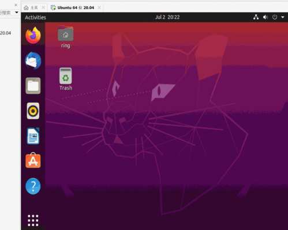The image size is (288, 230).
Task: Open the Files manager from the dock
Action: point(33,86)
